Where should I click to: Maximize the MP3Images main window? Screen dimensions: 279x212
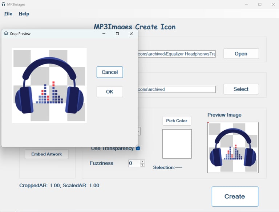tap(260, 4)
